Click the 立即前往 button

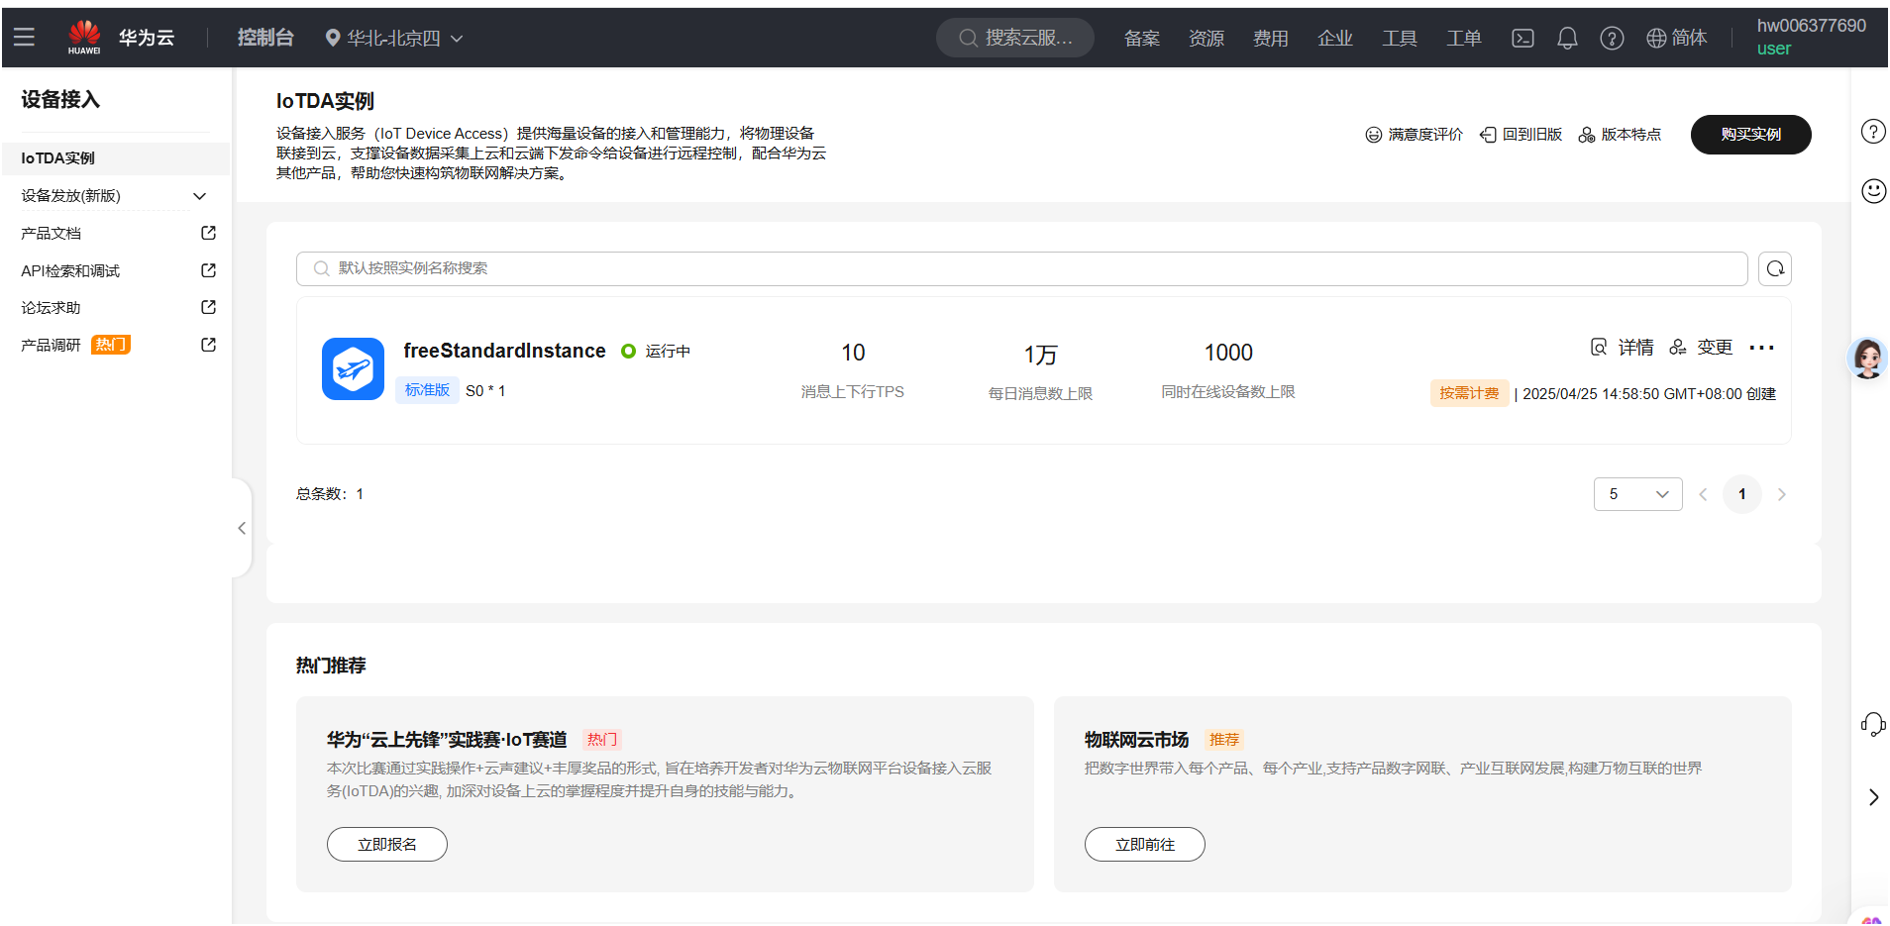1145,845
